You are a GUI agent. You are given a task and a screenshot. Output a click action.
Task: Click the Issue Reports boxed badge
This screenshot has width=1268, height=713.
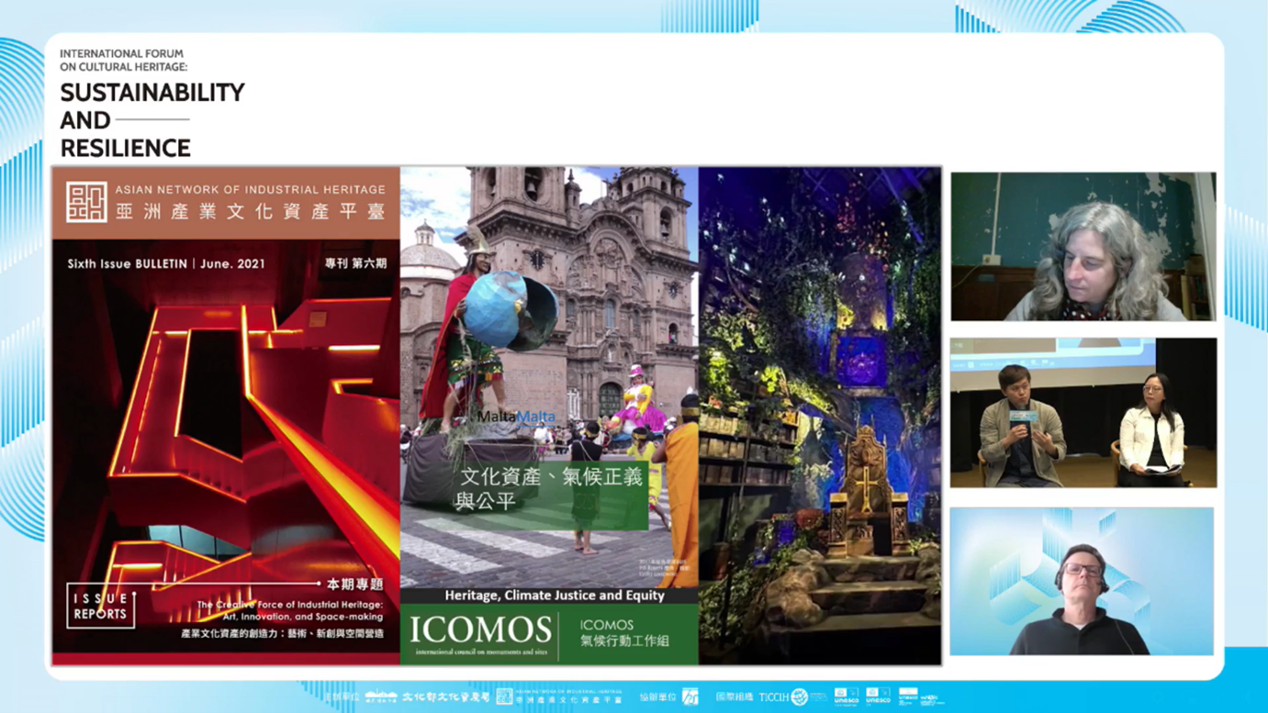pos(101,607)
